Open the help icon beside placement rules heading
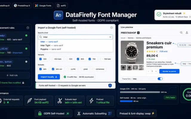The width and height of the screenshot is (191, 119). (x=28, y=28)
